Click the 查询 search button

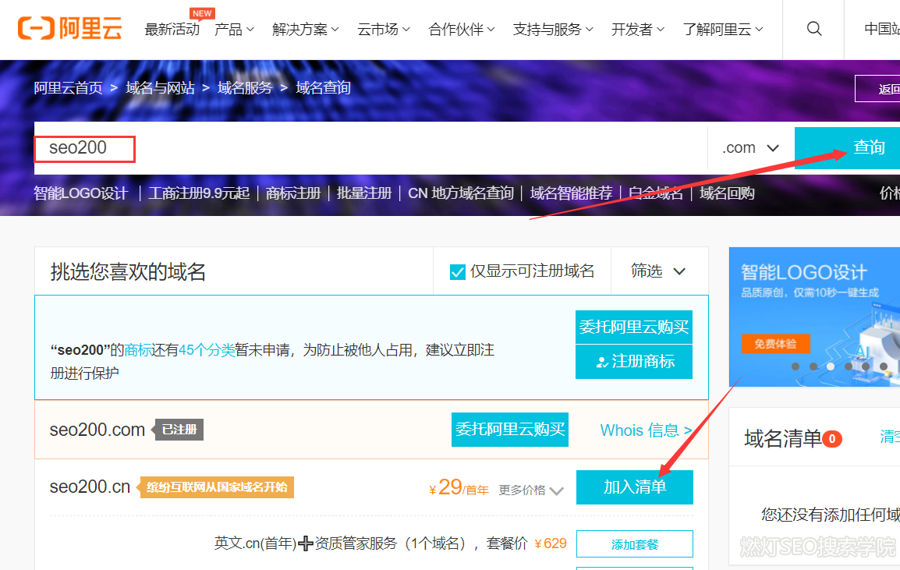coord(847,148)
